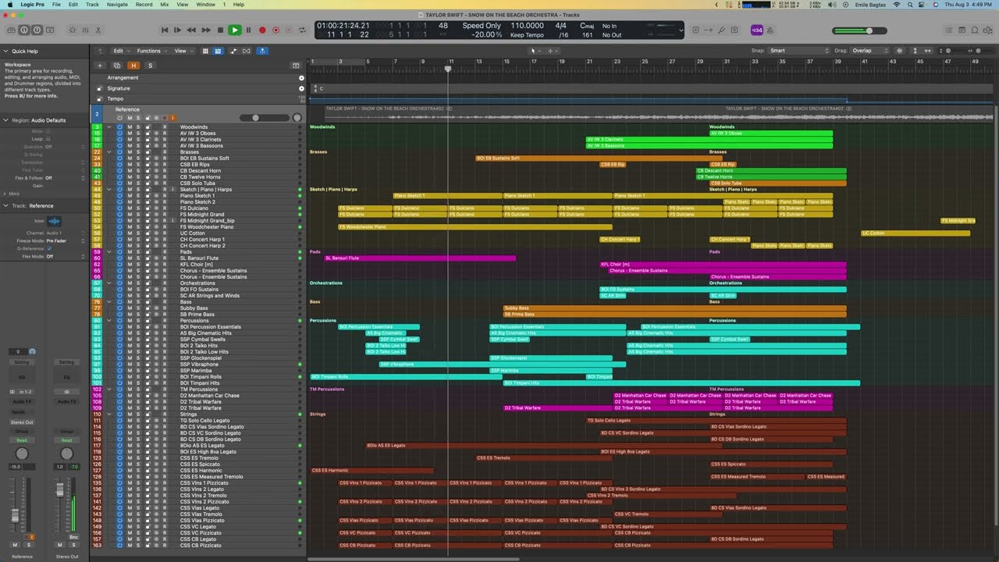
Task: Collapse the Pads track stack
Action: [109, 252]
